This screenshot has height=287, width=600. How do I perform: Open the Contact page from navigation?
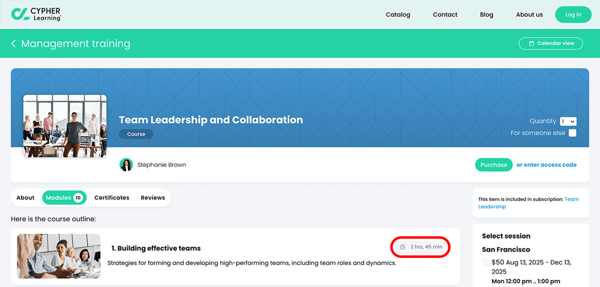[445, 15]
